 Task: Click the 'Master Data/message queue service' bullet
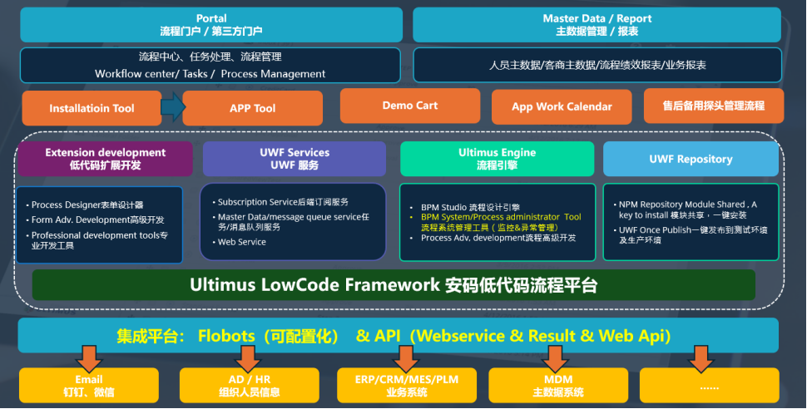291,222
